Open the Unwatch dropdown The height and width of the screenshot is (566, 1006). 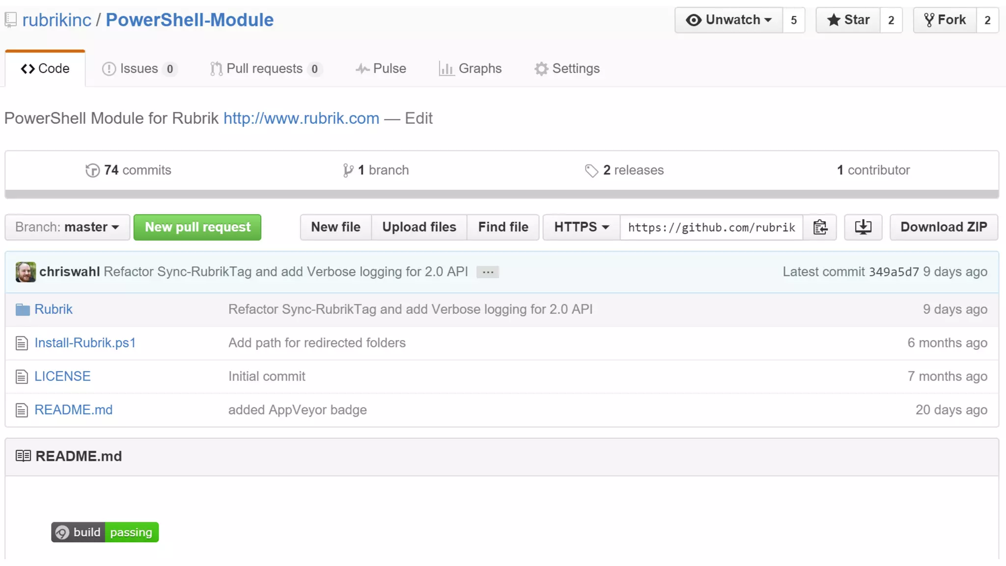point(729,20)
